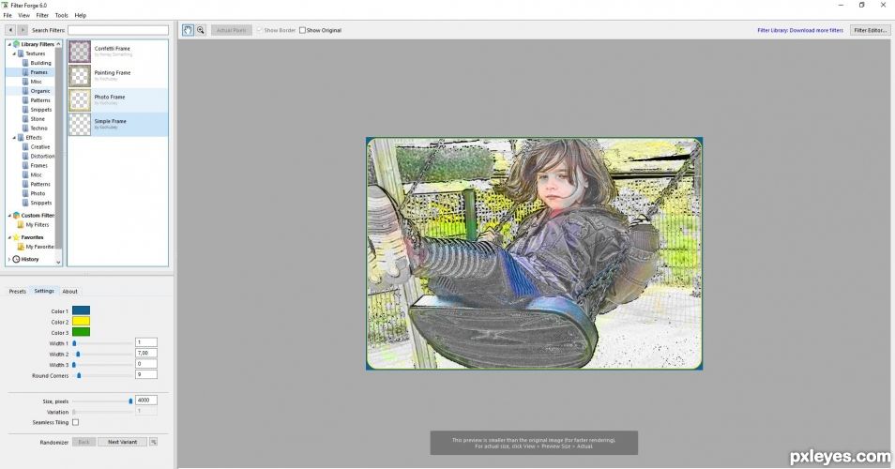Click the Photo folder icon under Effects
This screenshot has height=469, width=895.
click(25, 193)
